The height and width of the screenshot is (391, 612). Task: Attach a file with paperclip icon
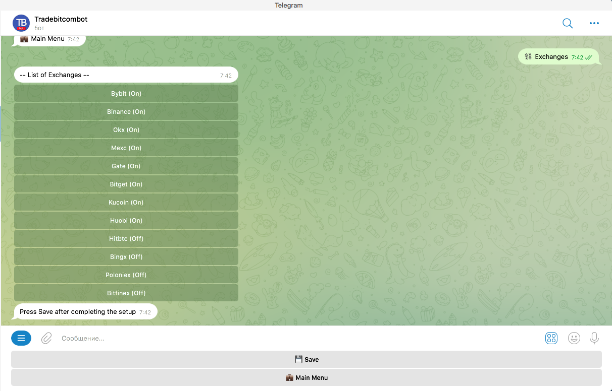tap(46, 338)
